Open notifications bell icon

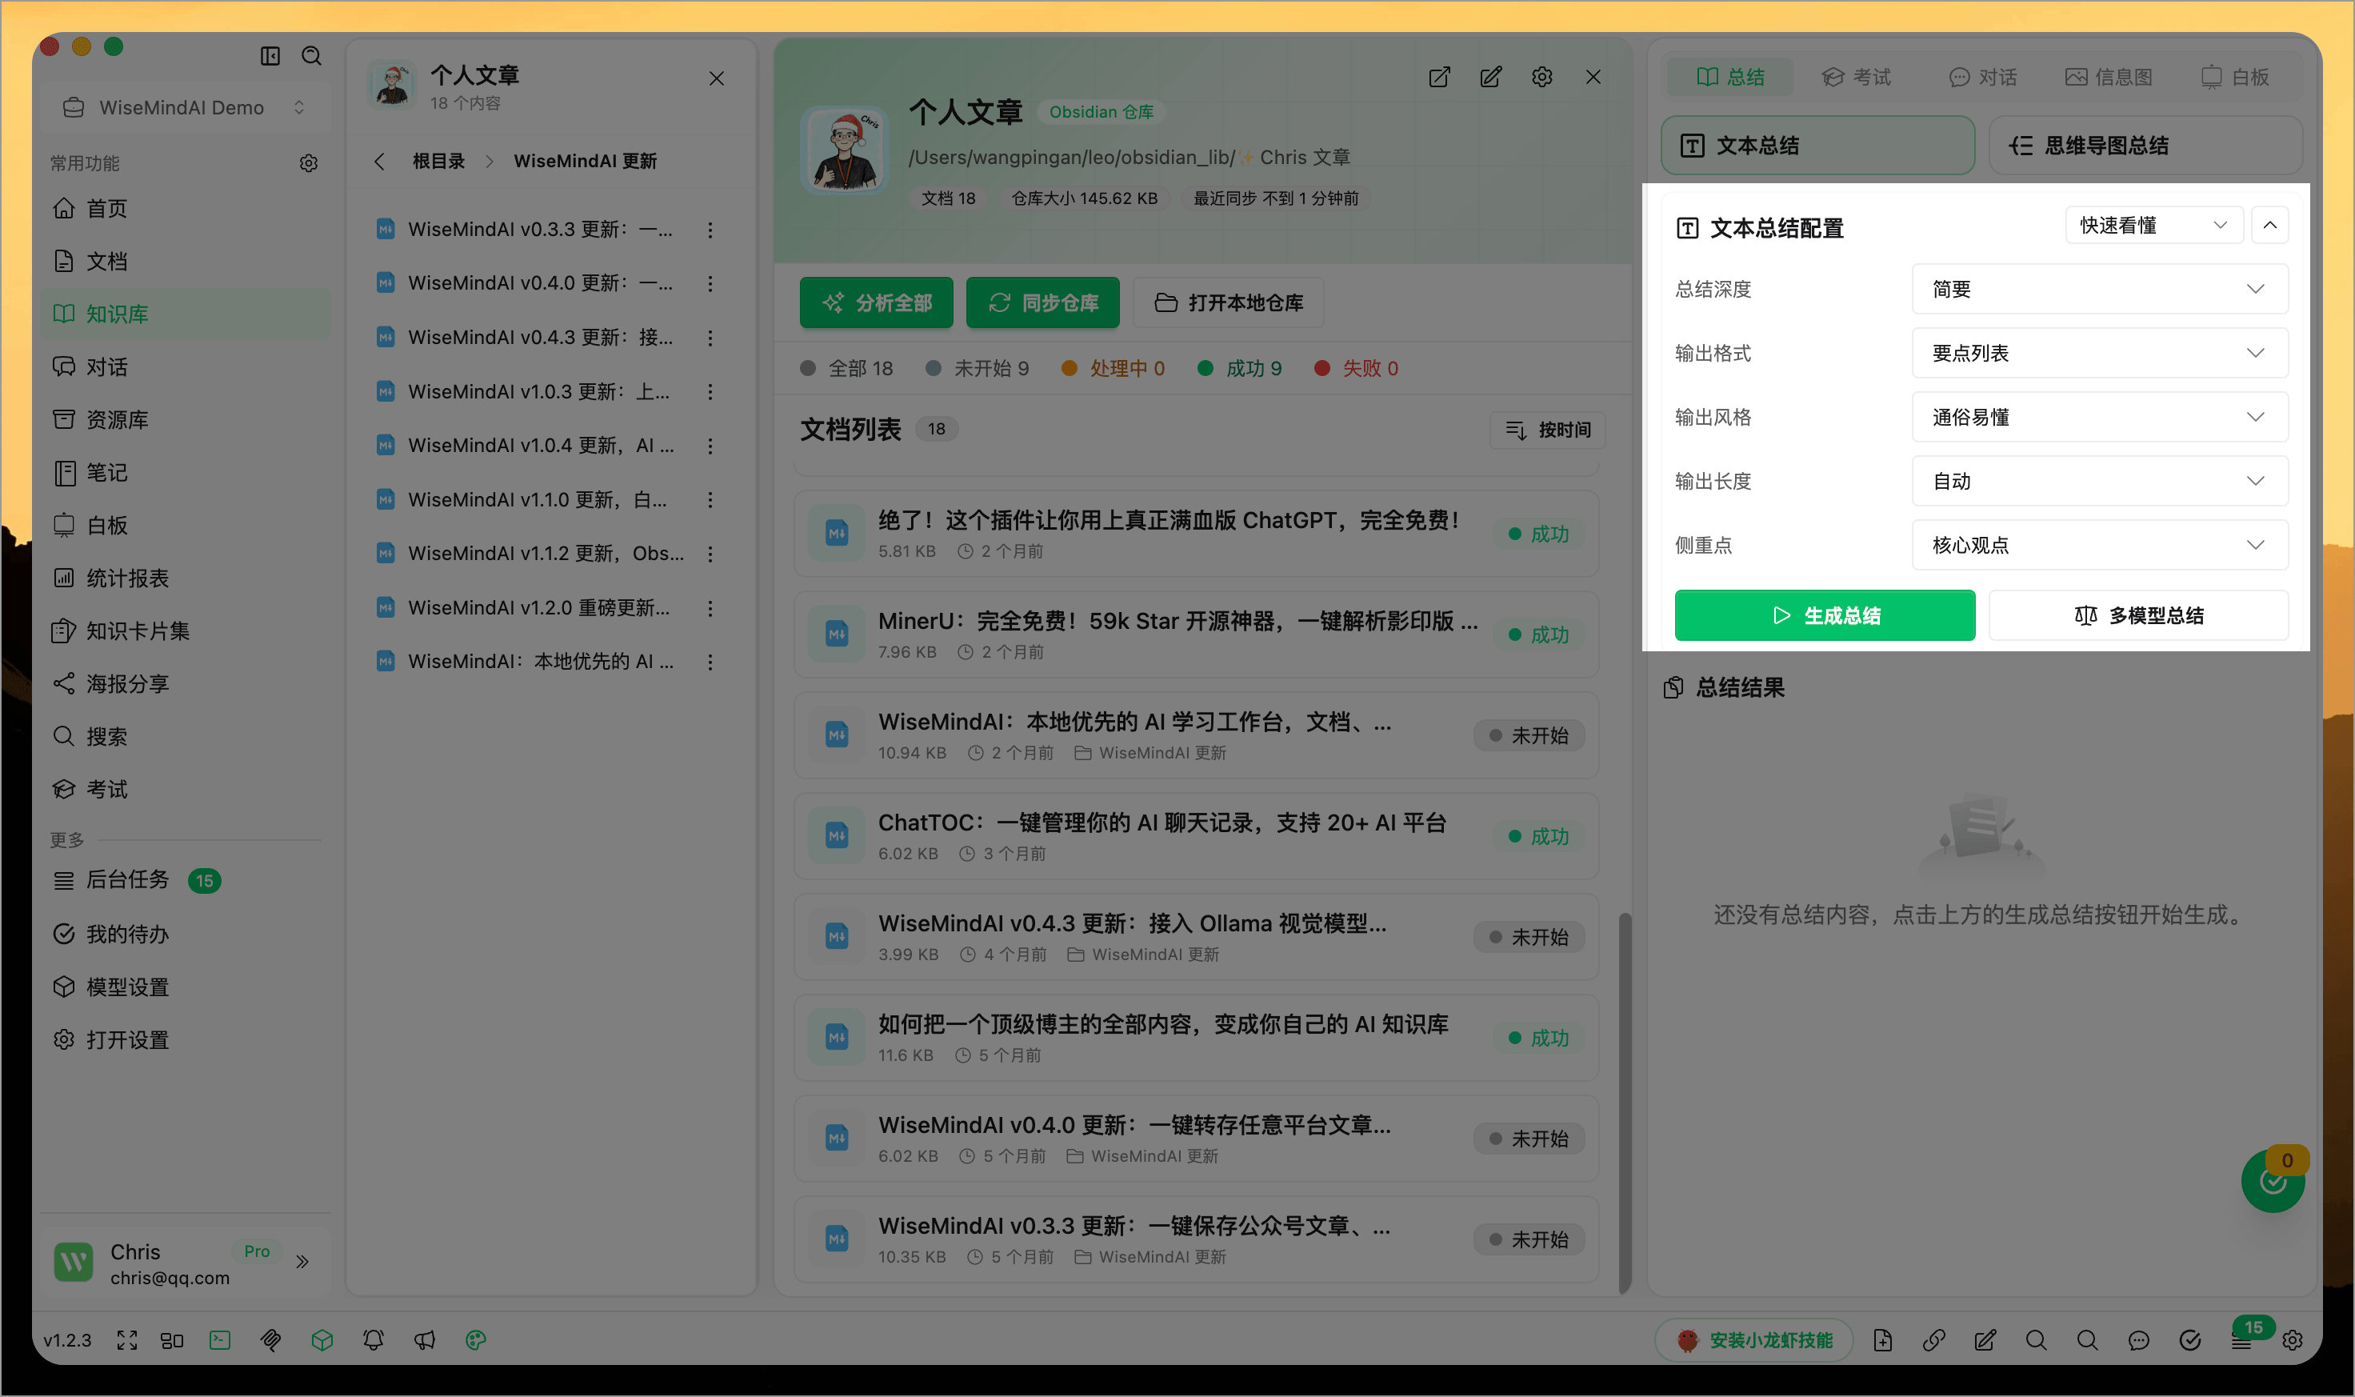(x=374, y=1339)
